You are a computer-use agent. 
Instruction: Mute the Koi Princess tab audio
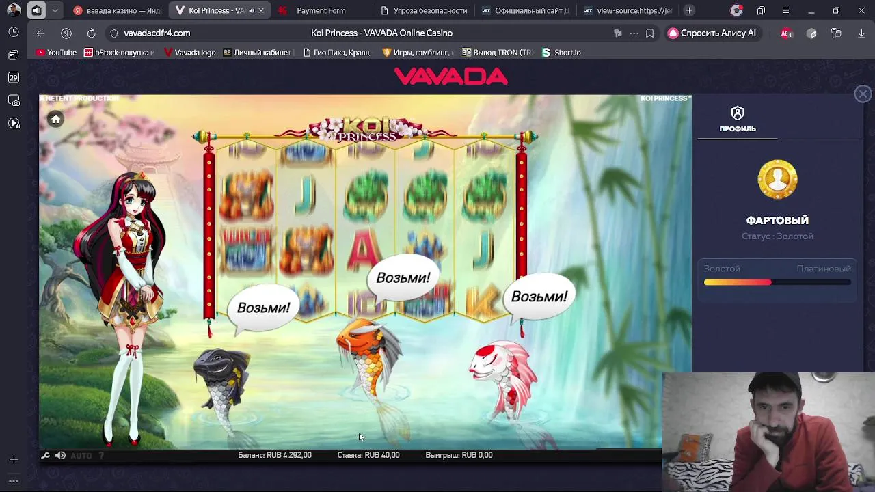(x=251, y=10)
